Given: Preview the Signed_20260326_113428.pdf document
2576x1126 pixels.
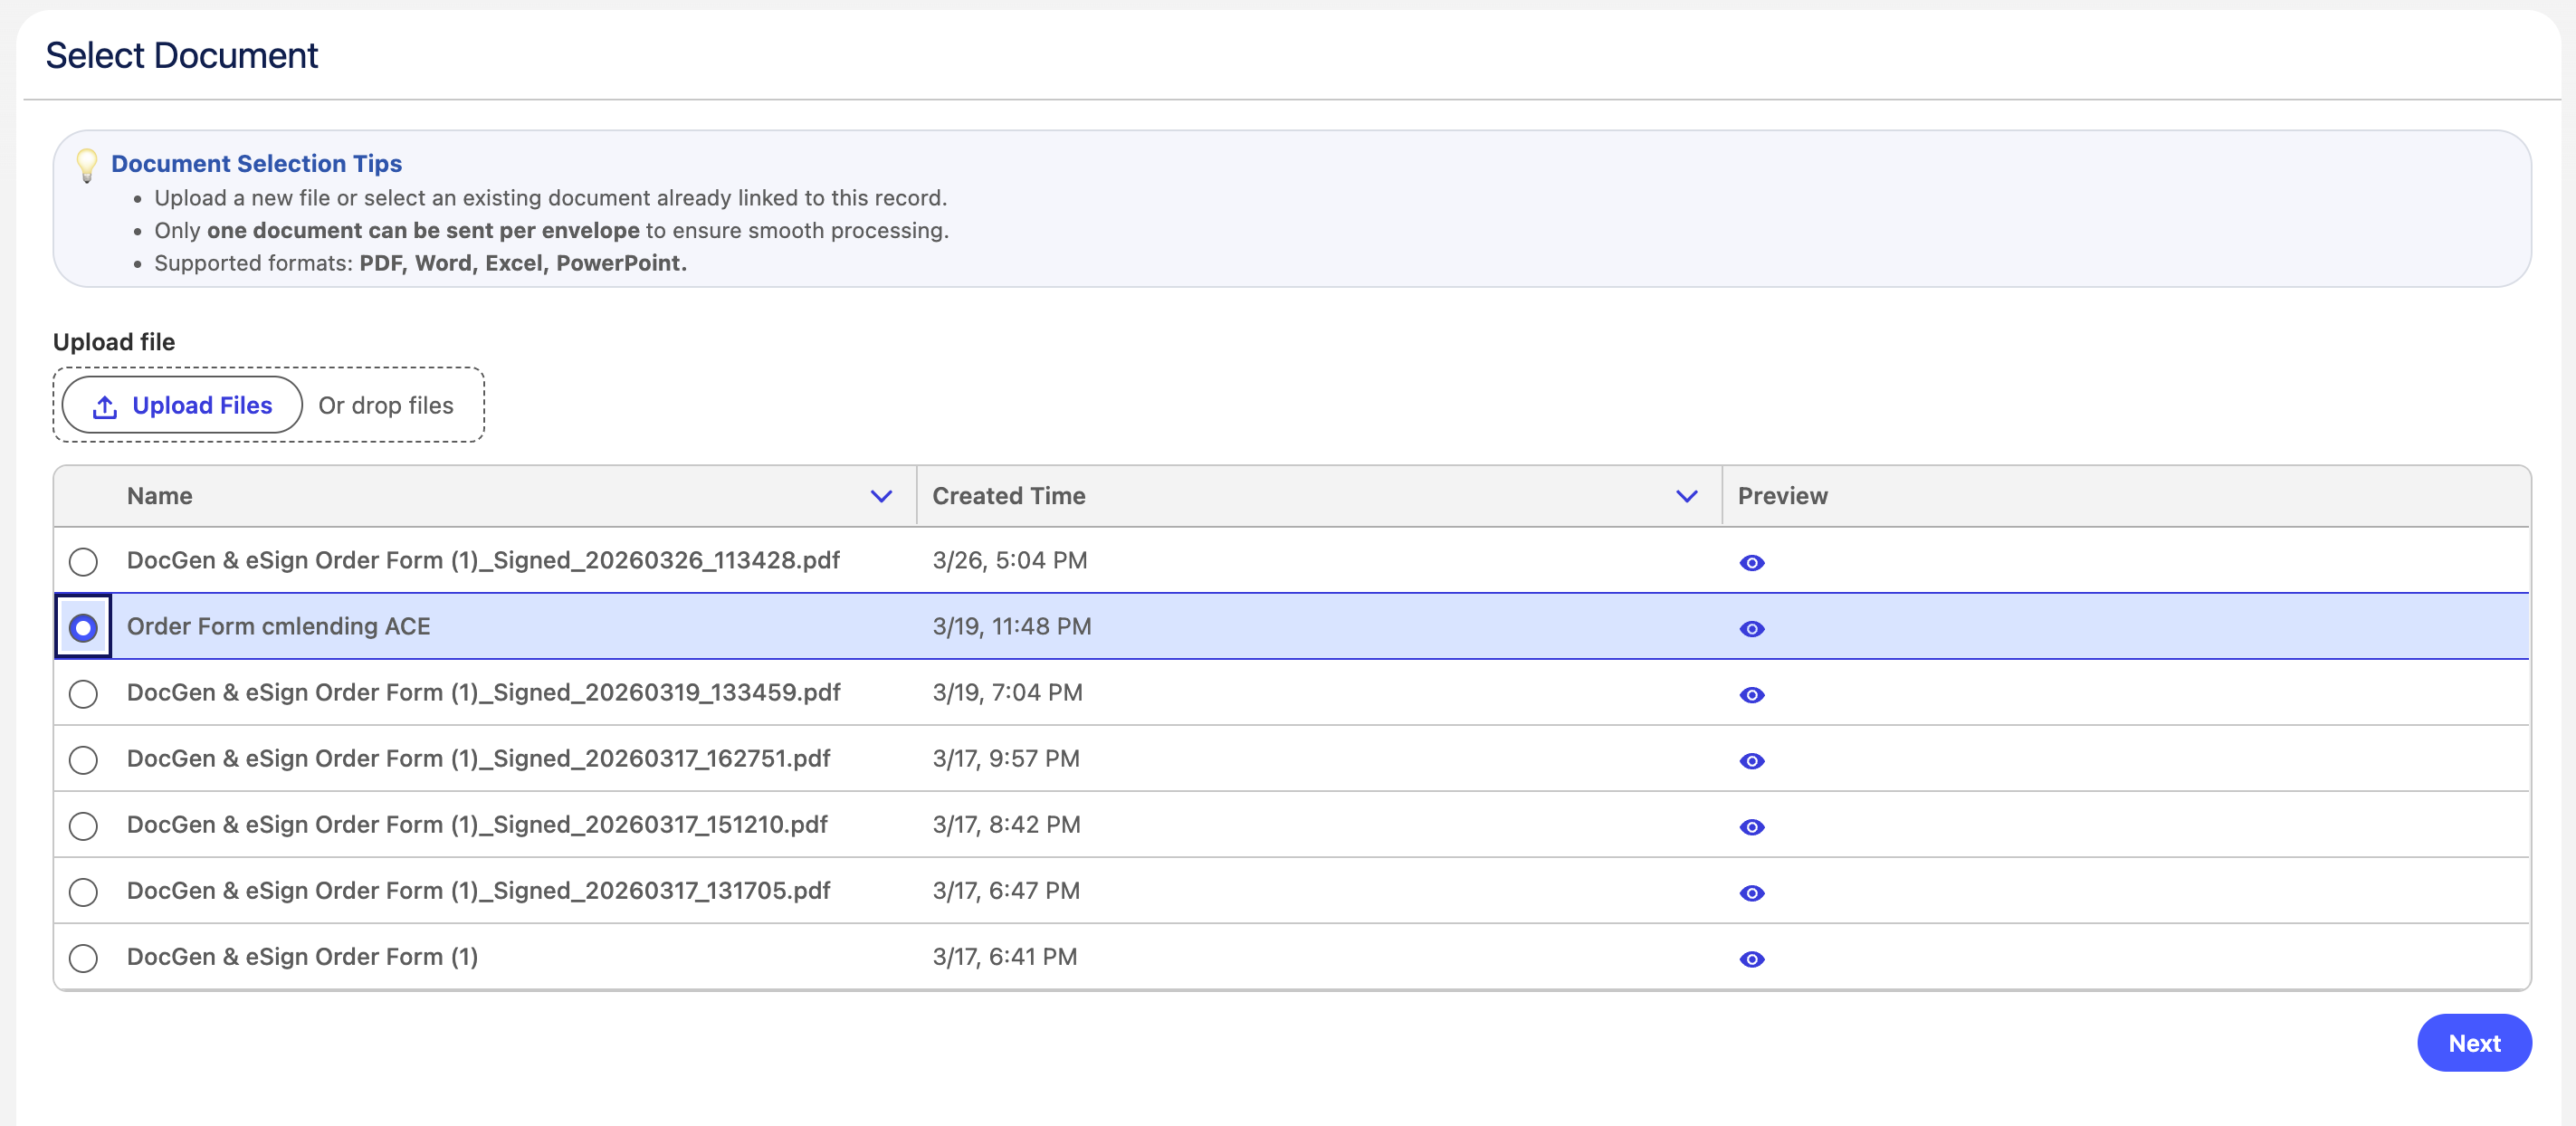Looking at the screenshot, I should [1751, 562].
